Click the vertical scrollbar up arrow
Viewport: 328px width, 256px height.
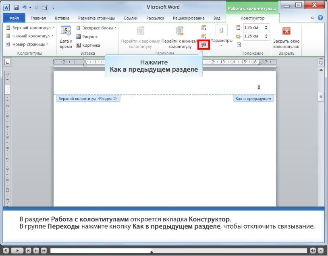pyautogui.click(x=321, y=70)
